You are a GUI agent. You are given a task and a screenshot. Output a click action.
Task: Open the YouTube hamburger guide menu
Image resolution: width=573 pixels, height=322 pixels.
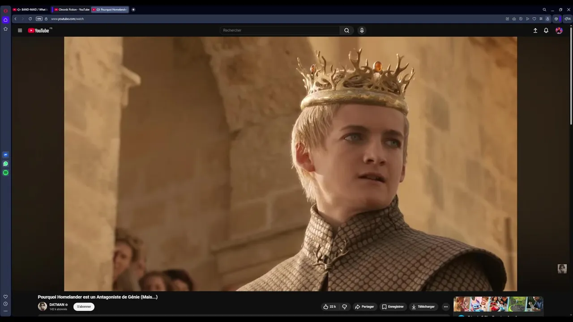pos(20,30)
